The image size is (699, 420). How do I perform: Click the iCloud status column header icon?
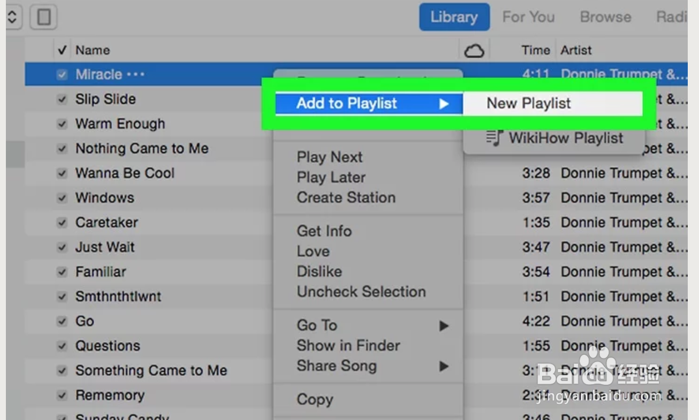click(474, 51)
